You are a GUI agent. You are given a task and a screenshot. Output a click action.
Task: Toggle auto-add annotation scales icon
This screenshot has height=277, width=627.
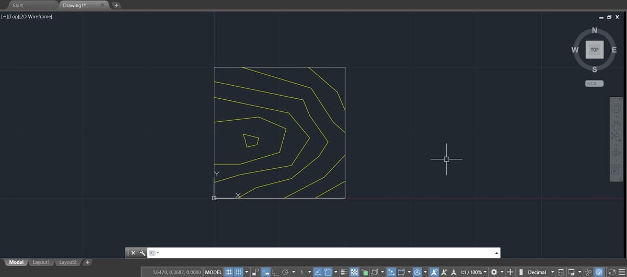pos(444,272)
